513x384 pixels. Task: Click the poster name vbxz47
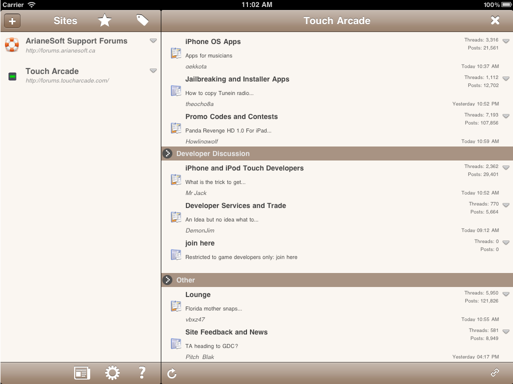point(195,319)
